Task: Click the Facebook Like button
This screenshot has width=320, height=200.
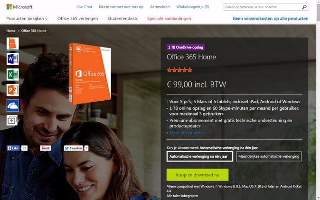Action: 13,148
